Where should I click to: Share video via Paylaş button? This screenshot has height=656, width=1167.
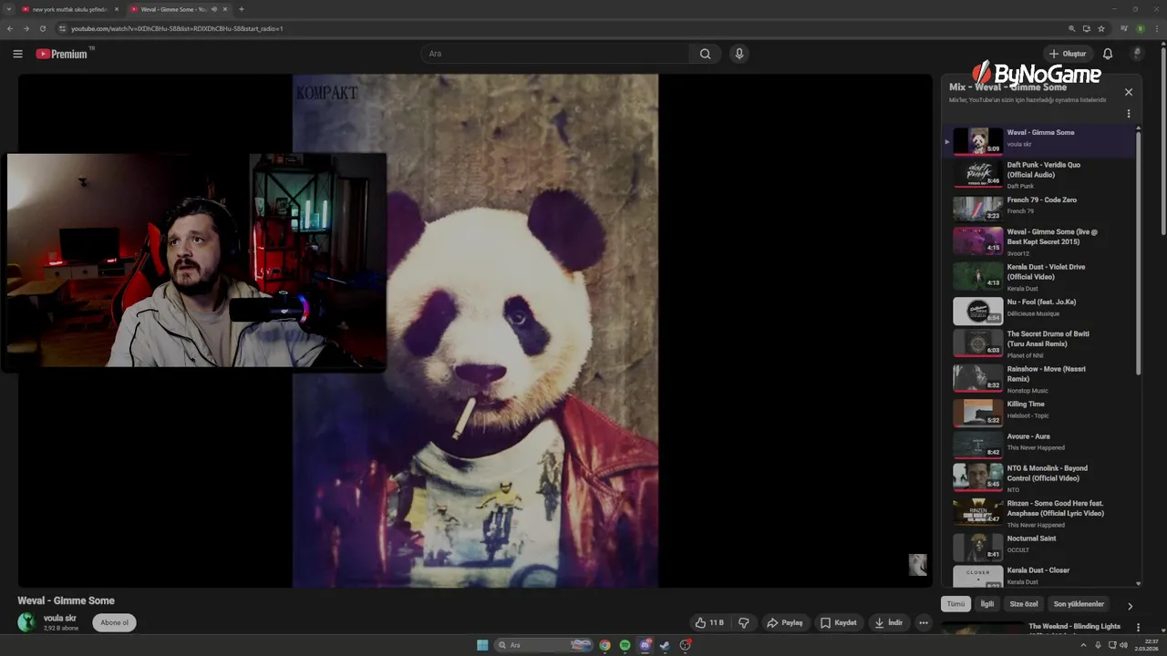(785, 623)
